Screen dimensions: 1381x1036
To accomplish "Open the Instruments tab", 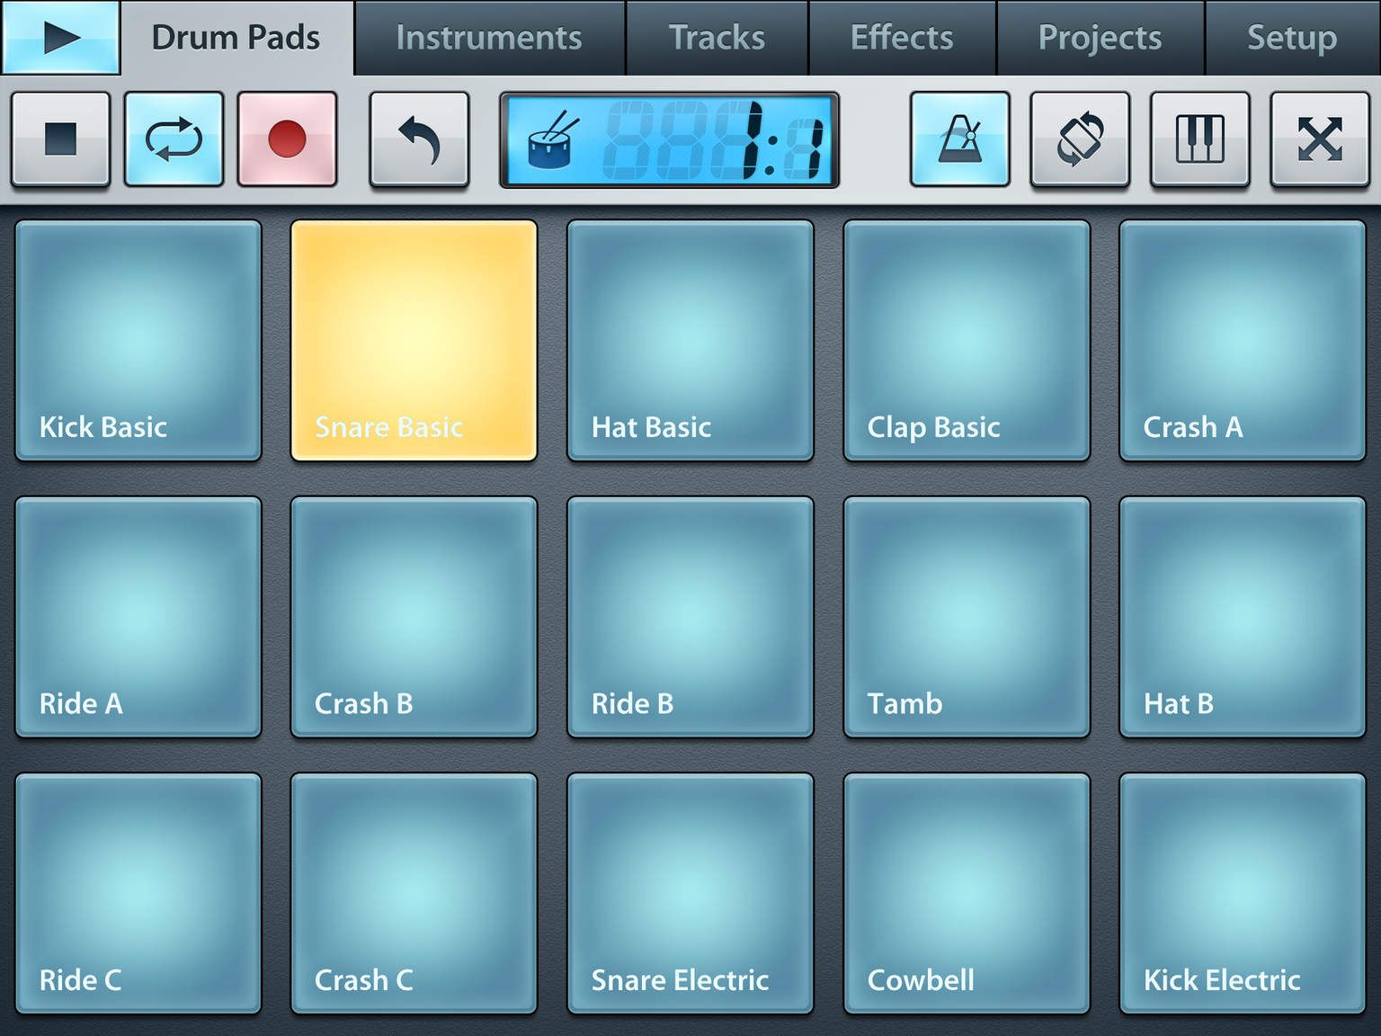I will coord(489,38).
